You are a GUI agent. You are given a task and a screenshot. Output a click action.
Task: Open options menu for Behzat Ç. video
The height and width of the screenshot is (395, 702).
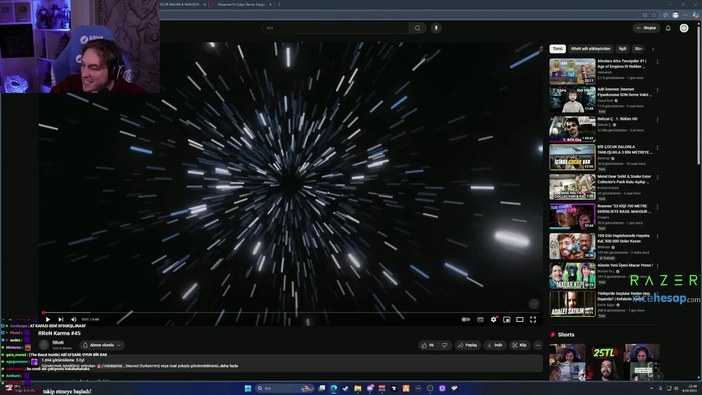tap(657, 119)
